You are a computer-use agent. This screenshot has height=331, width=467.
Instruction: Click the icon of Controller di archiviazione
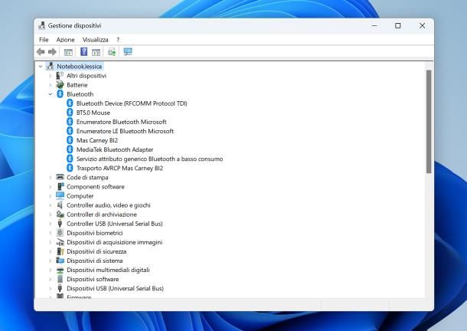pyautogui.click(x=60, y=214)
